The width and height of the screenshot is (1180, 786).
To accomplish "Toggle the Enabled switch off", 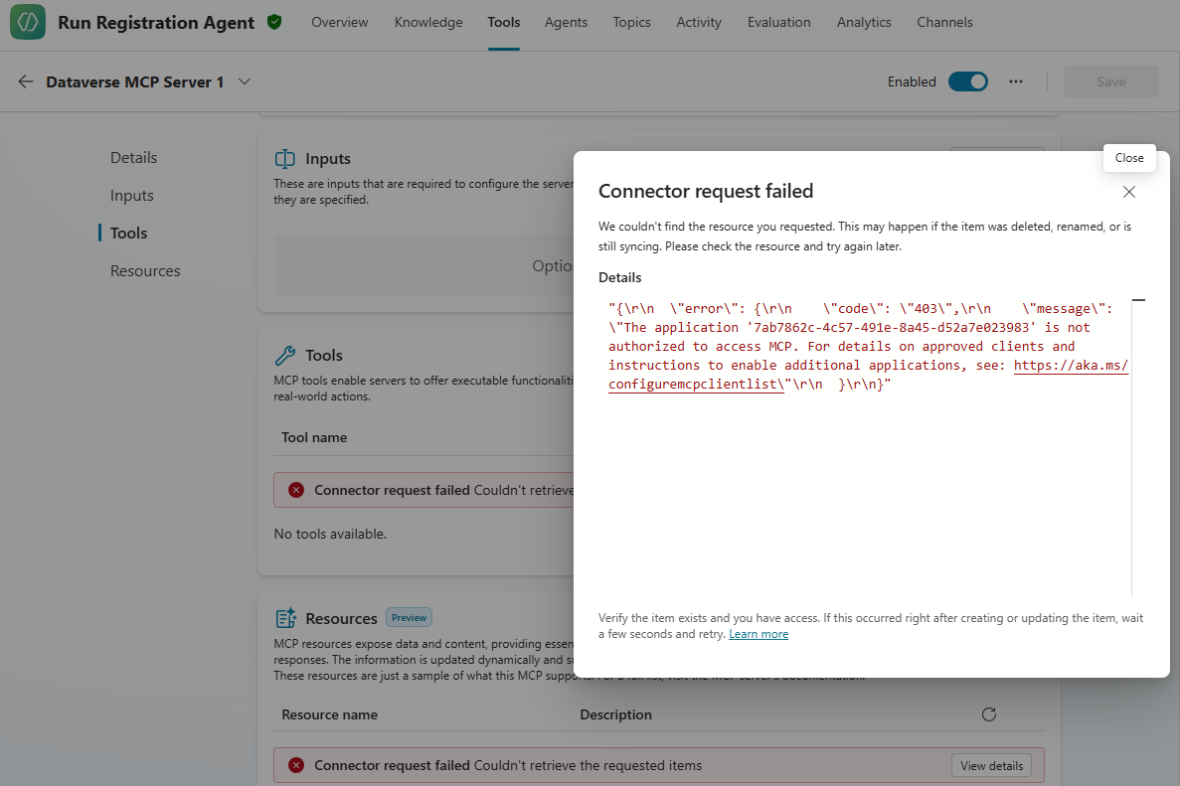I will (967, 81).
